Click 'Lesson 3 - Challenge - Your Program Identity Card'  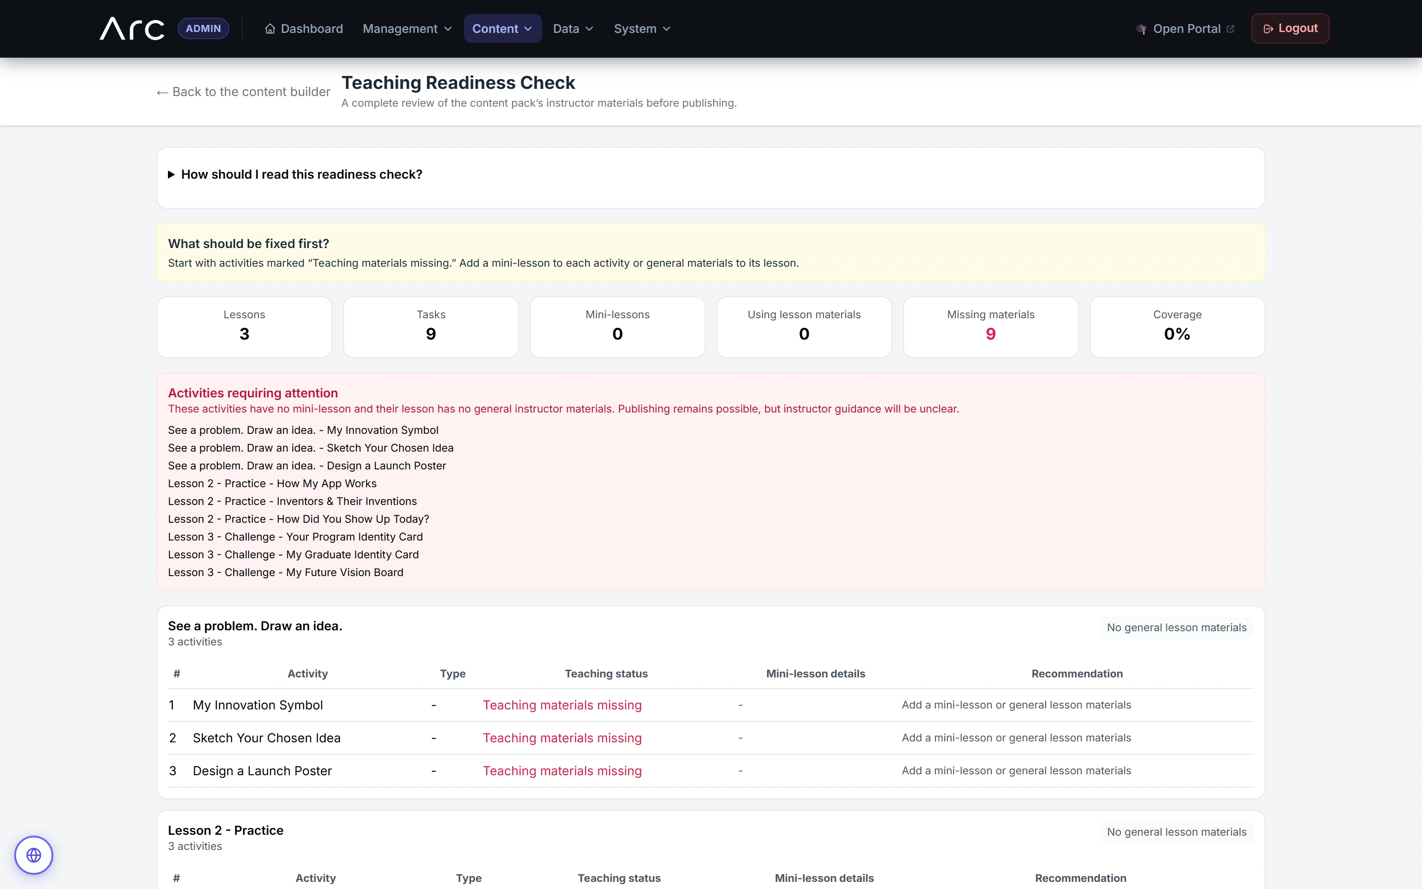point(295,537)
